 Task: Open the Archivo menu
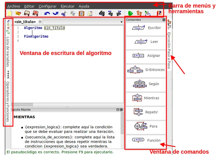pos(14,6)
